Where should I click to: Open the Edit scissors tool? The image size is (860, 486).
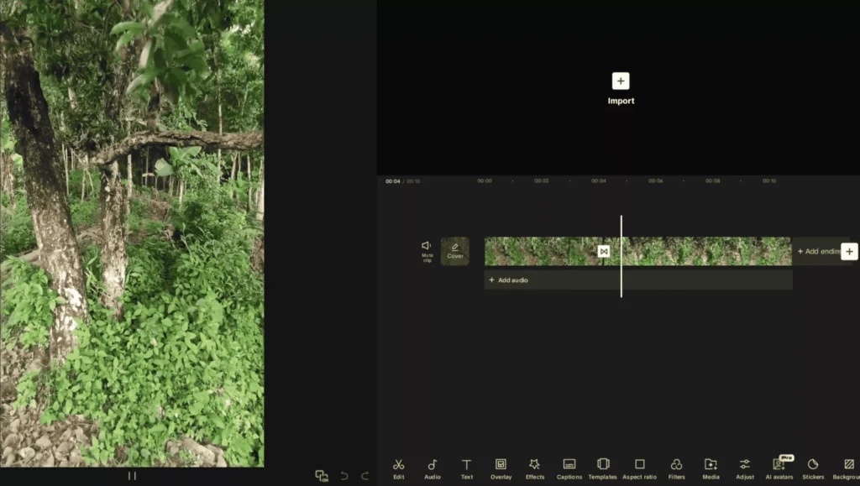pos(398,468)
